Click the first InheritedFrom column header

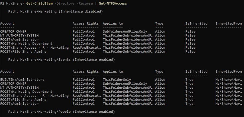click(x=229, y=24)
